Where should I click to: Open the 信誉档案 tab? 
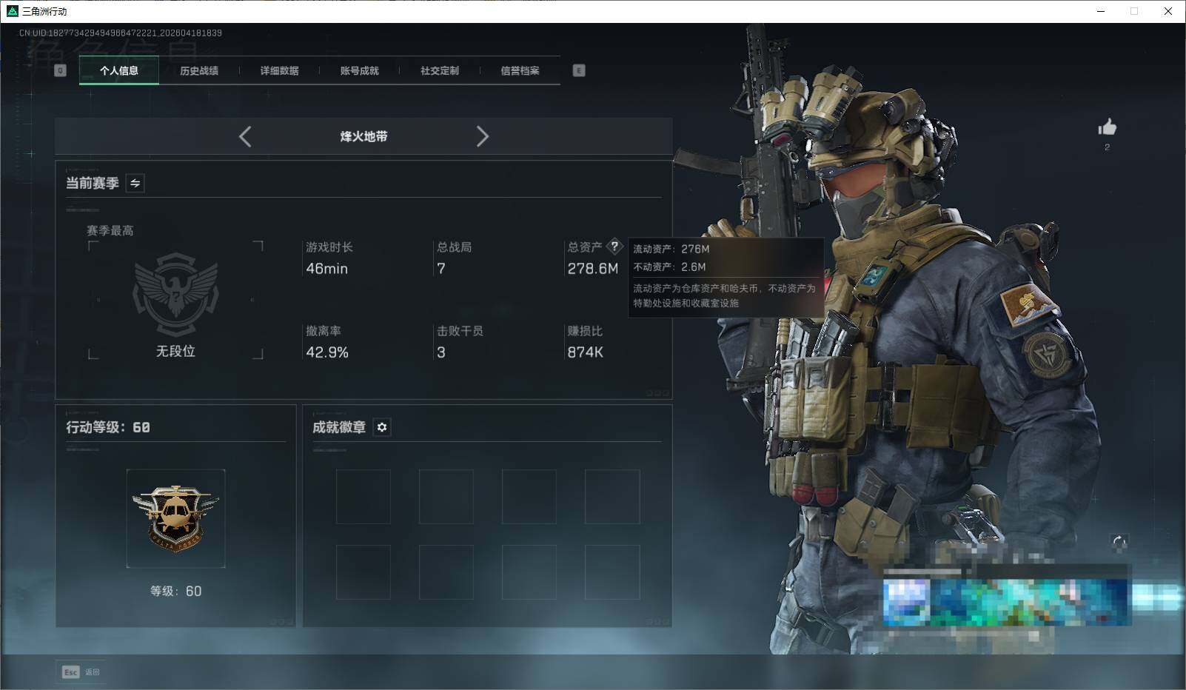coord(520,70)
